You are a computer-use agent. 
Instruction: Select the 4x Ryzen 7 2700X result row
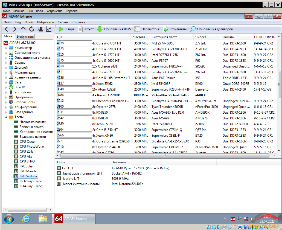[x=166, y=95]
